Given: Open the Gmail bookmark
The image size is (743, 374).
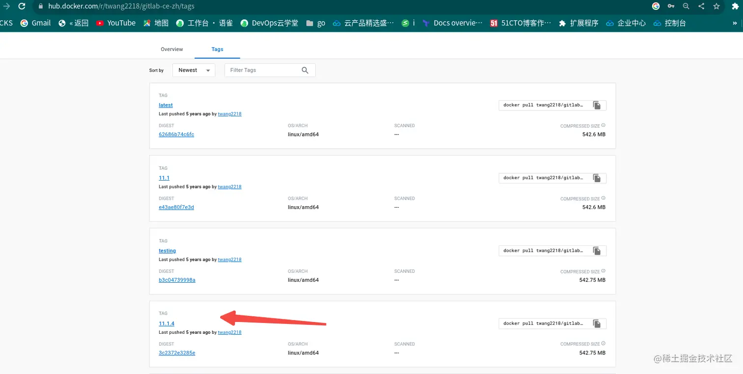Looking at the screenshot, I should (x=35, y=23).
